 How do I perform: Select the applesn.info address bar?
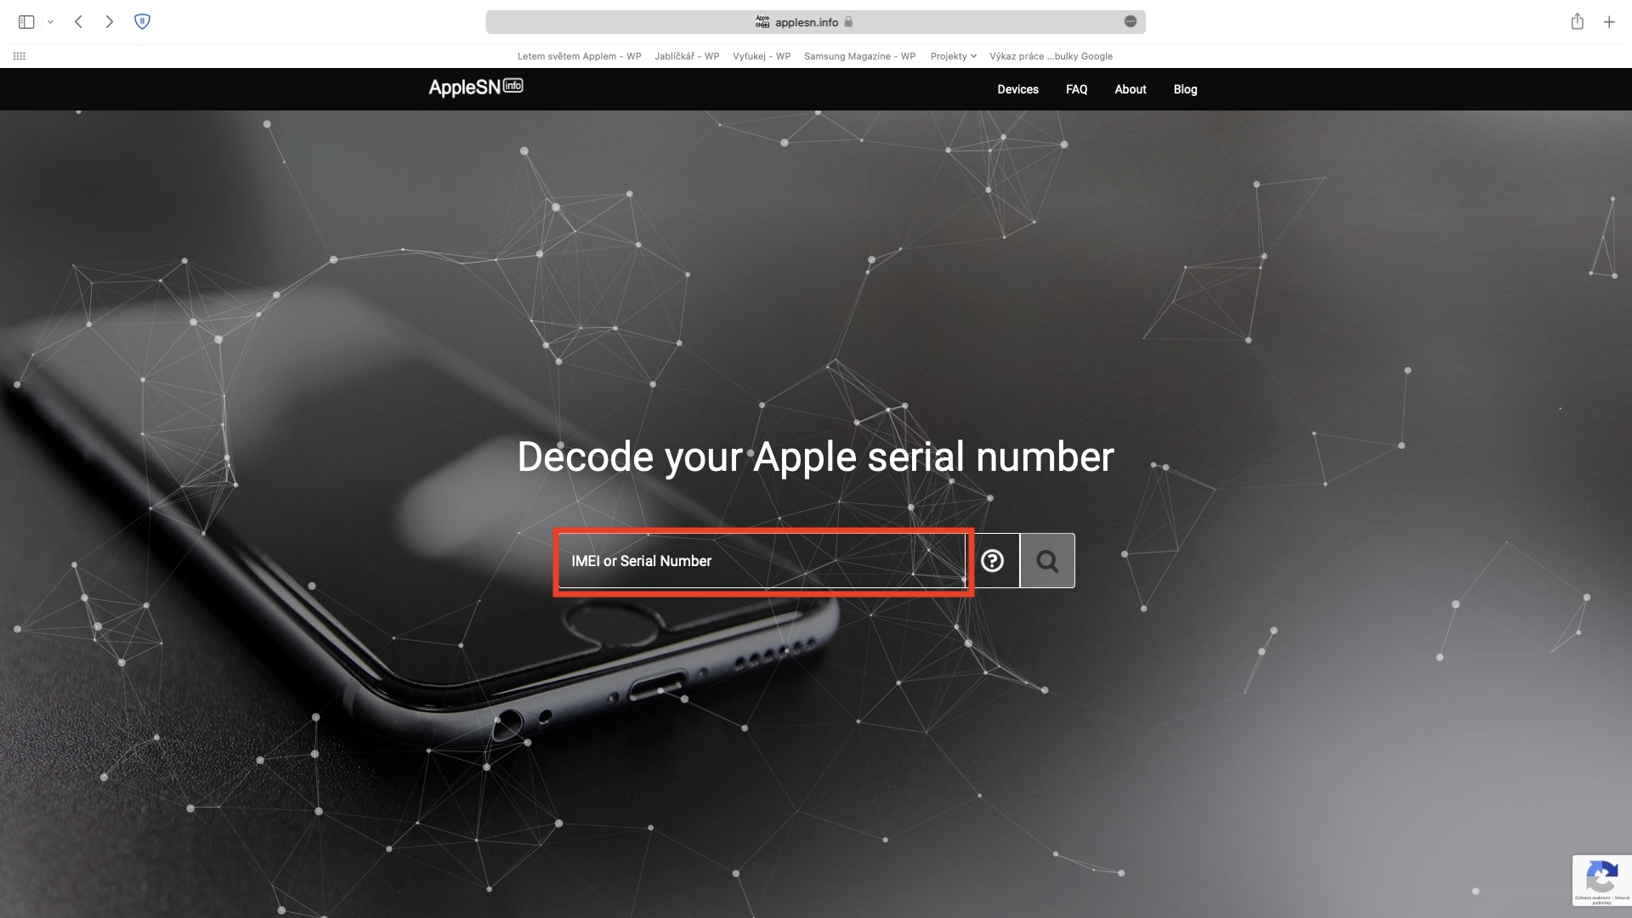(815, 22)
